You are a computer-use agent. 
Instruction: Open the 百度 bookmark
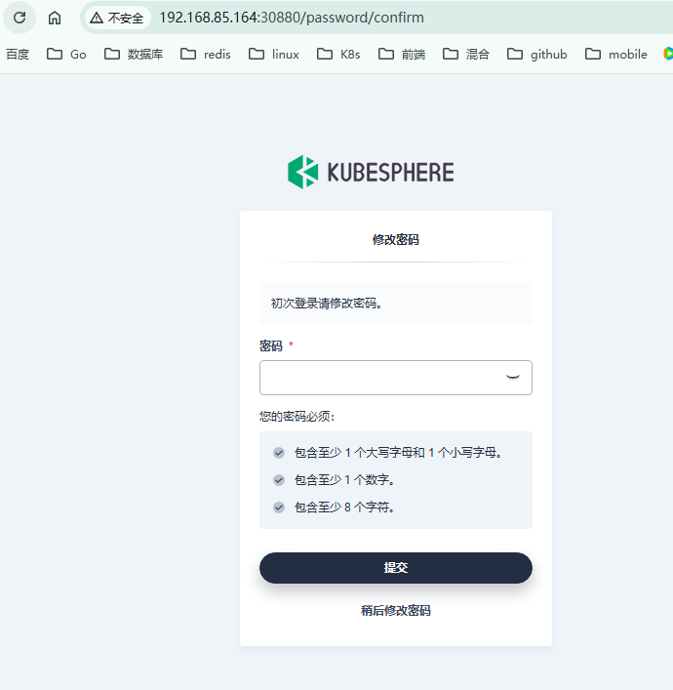18,54
